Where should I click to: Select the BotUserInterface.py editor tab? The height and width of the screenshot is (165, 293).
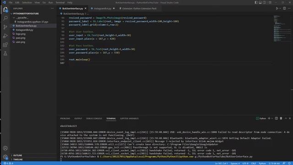(72, 8)
